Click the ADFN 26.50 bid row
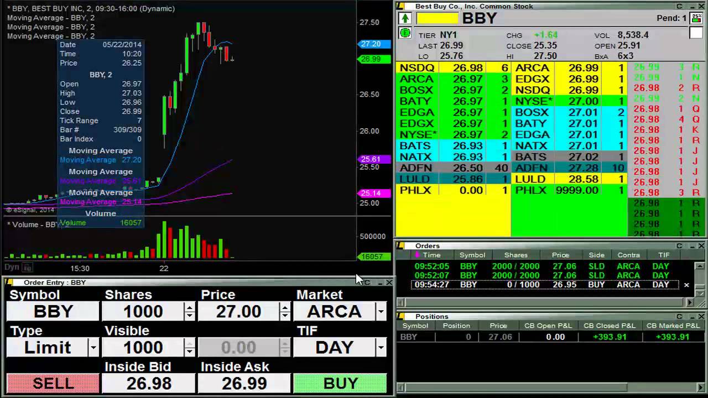The width and height of the screenshot is (708, 398). pyautogui.click(x=454, y=167)
